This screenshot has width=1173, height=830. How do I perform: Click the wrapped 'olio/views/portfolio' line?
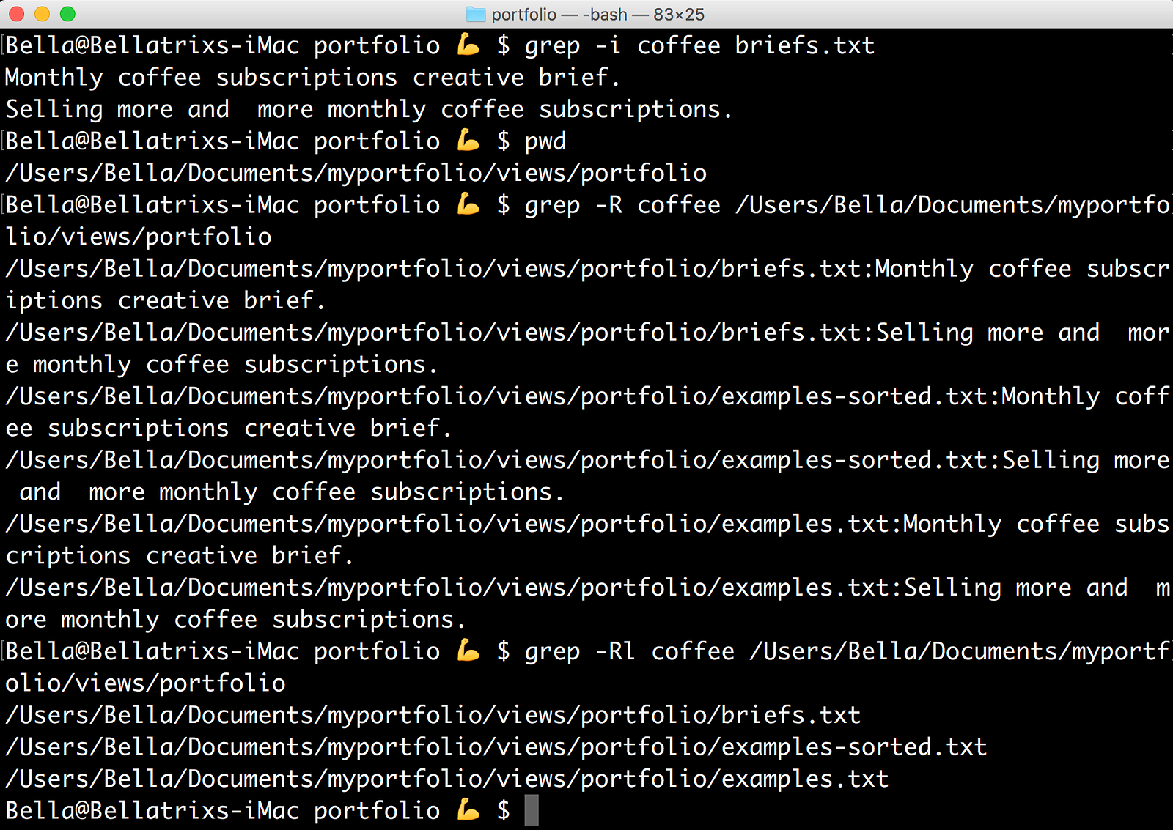tap(145, 683)
